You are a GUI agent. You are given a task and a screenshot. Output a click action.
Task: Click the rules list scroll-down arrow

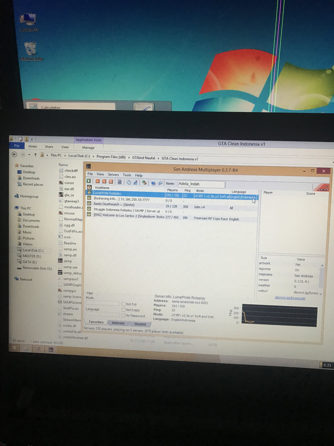click(321, 294)
